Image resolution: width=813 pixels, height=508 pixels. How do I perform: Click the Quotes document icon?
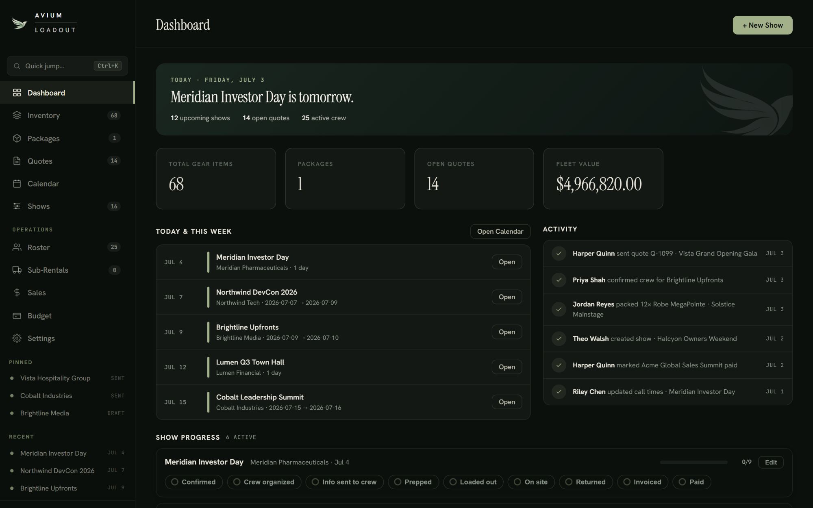(x=17, y=161)
